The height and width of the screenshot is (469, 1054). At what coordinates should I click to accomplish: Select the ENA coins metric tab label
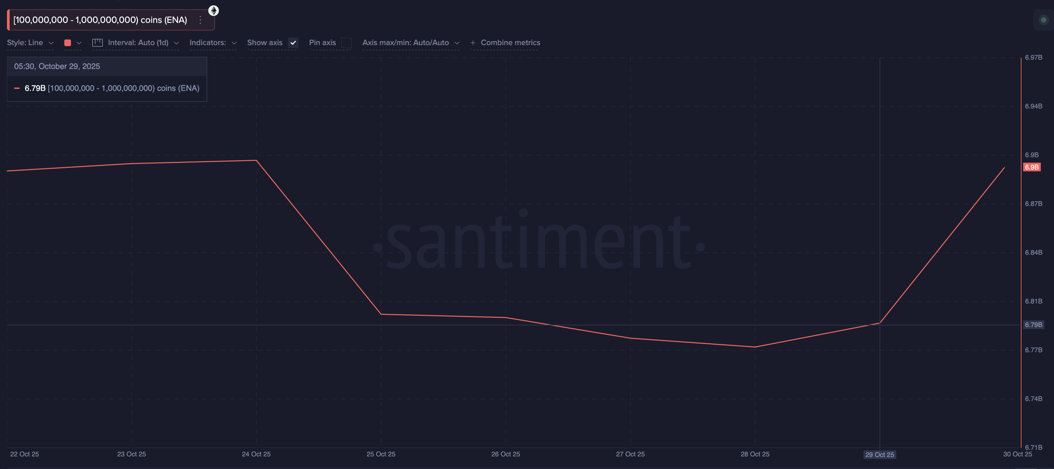pos(99,19)
